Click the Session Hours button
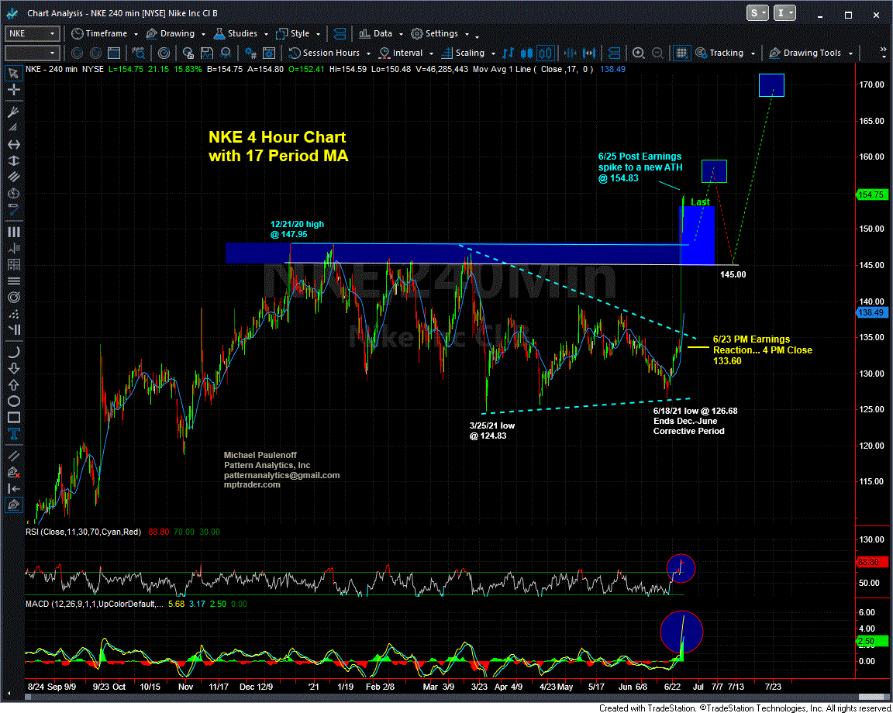Image resolution: width=893 pixels, height=713 pixels. [325, 53]
